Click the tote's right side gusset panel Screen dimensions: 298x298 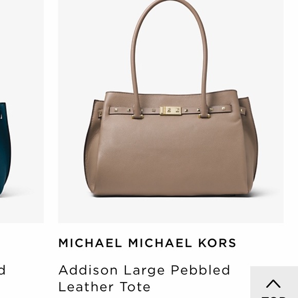[251, 144]
